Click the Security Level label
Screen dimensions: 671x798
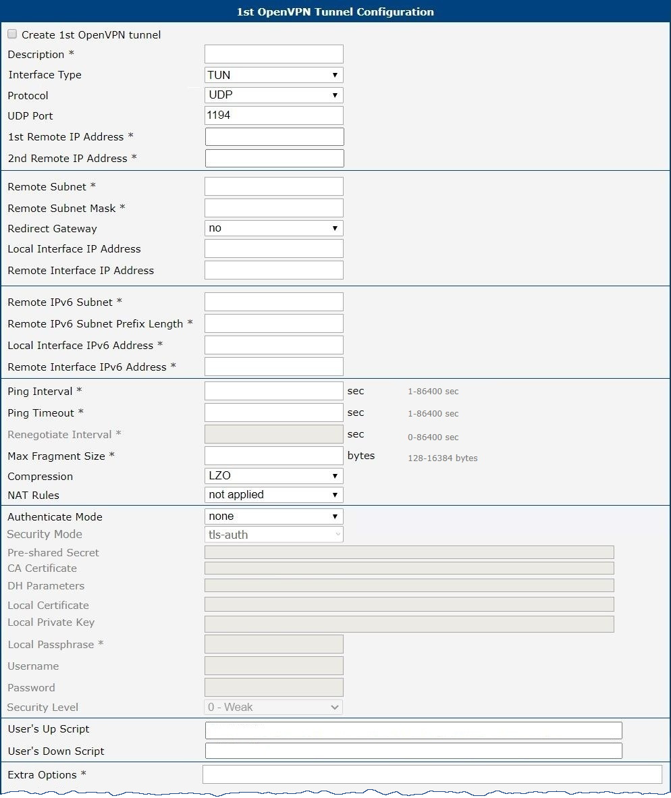(x=43, y=707)
